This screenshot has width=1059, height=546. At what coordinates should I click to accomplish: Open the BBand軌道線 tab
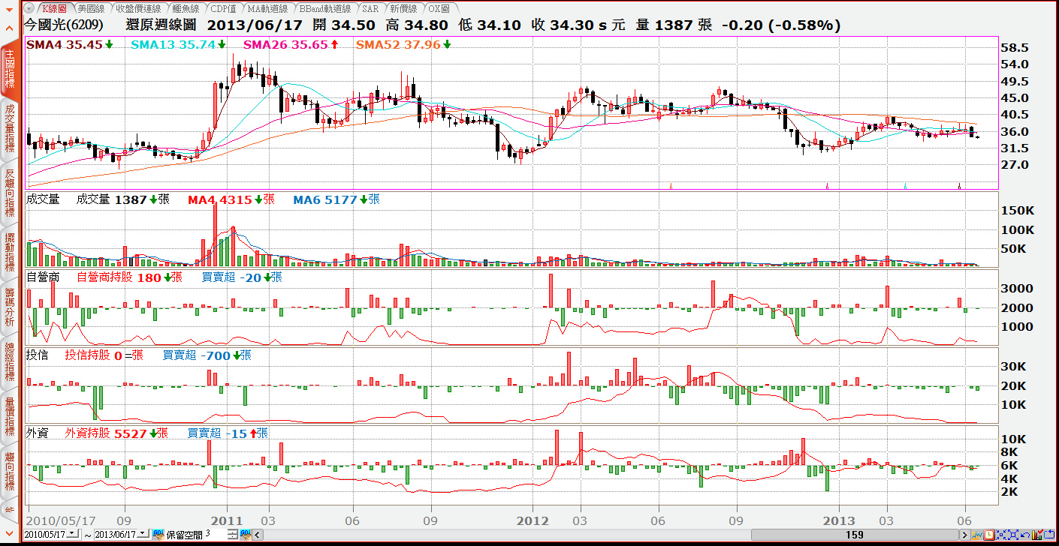325,8
